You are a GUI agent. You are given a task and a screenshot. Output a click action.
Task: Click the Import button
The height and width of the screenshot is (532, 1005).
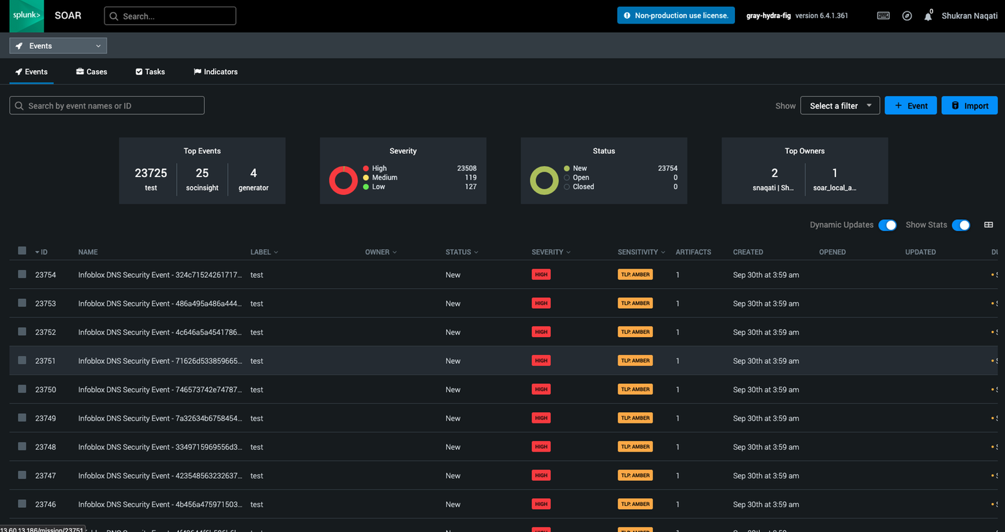(x=969, y=106)
